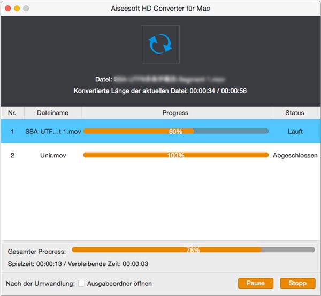The height and width of the screenshot is (296, 321).
Task: Click the Läuft status cell
Action: pyautogui.click(x=295, y=131)
